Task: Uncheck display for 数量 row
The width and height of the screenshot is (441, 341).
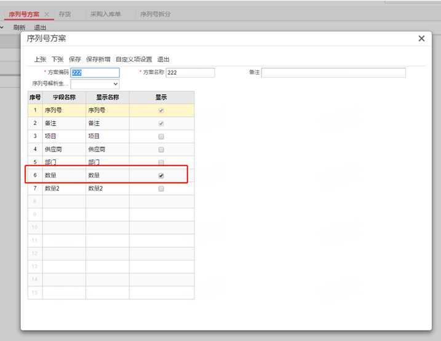Action: 161,176
